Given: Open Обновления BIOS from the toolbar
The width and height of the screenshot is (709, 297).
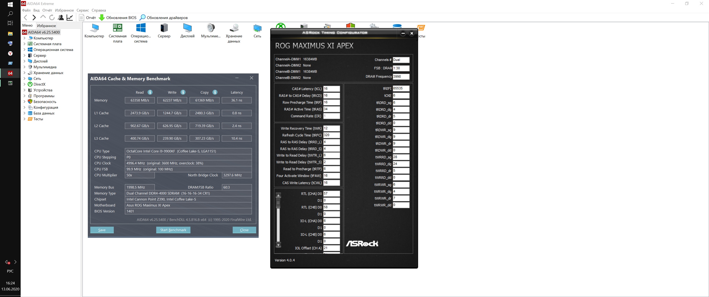Looking at the screenshot, I should point(118,17).
